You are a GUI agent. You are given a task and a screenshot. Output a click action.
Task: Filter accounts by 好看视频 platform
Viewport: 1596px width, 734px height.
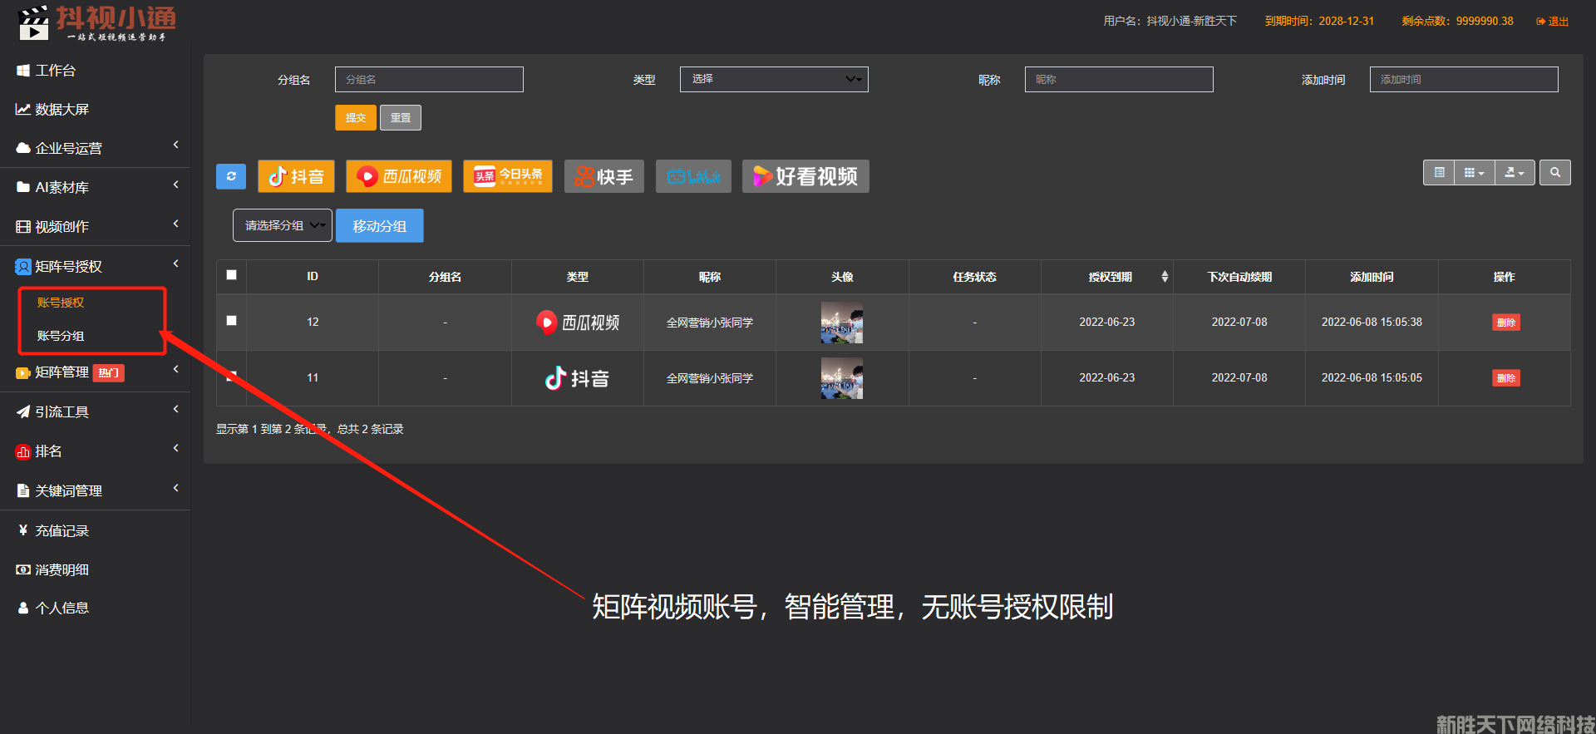point(805,176)
